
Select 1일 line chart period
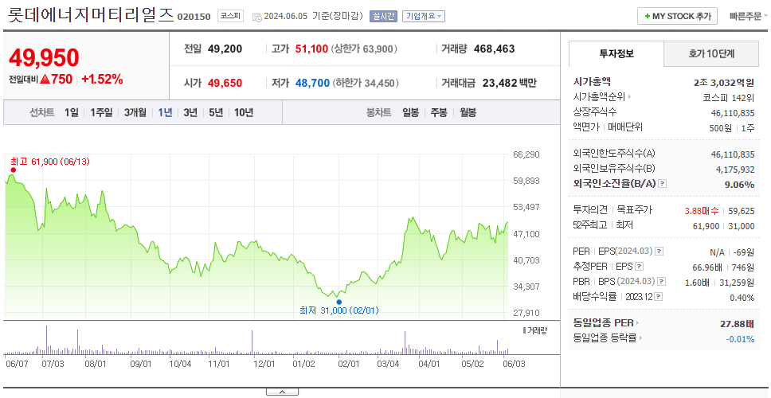(72, 112)
